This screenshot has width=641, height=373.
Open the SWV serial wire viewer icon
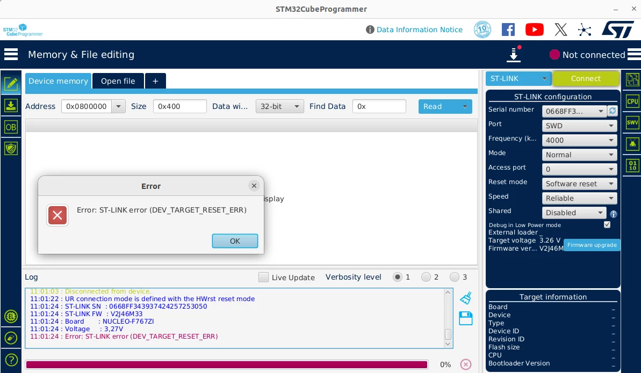point(632,122)
